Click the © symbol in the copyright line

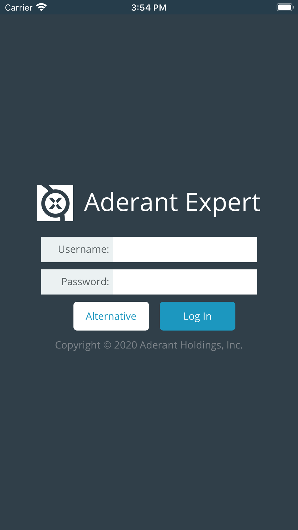(107, 345)
